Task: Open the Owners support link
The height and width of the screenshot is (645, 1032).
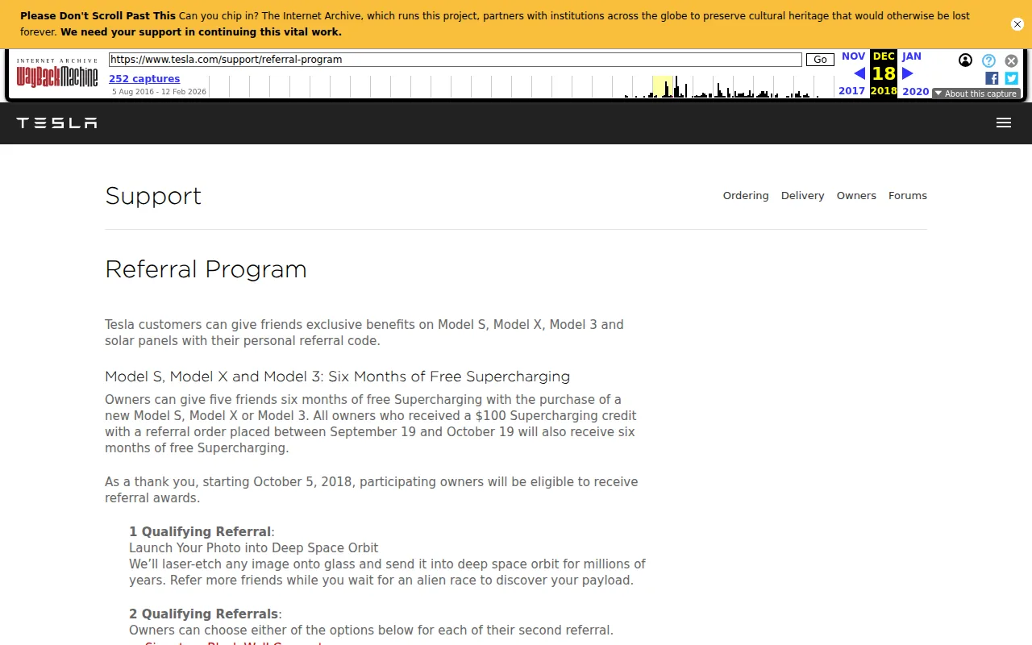Action: click(856, 195)
